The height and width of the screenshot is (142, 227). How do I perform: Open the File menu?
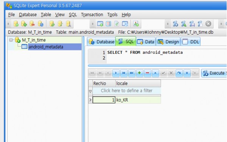click(11, 15)
